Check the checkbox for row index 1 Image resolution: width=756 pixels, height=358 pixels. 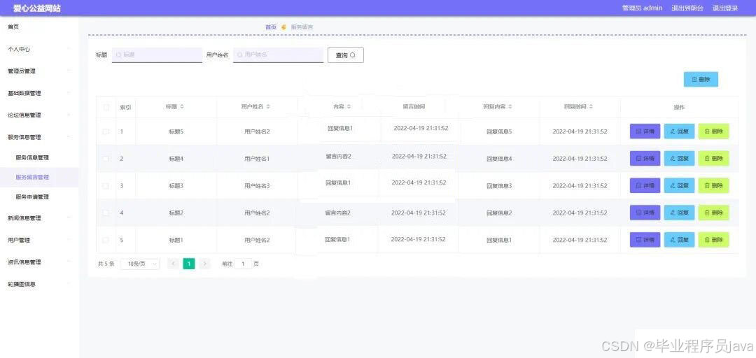pyautogui.click(x=106, y=131)
